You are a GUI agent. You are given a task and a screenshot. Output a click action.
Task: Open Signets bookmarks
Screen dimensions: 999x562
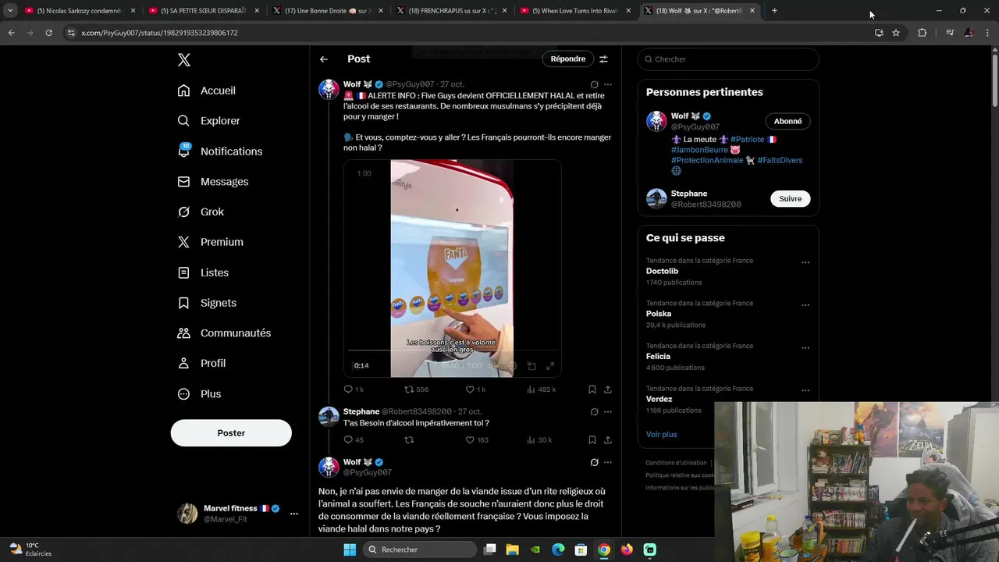[x=207, y=303]
